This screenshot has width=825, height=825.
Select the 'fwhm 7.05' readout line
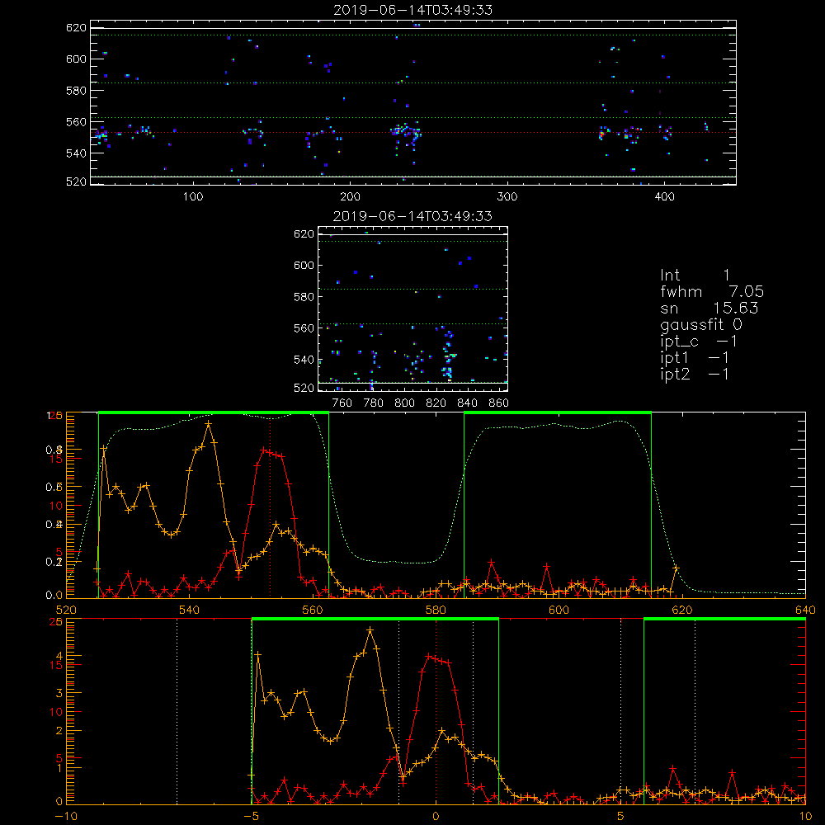click(x=712, y=291)
